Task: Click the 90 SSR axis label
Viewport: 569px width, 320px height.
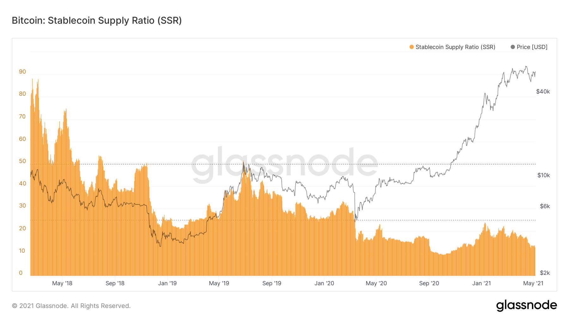Action: (x=22, y=72)
